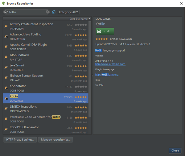Click the Kotlin plugin icon in list
The height and width of the screenshot is (156, 185).
(6, 98)
